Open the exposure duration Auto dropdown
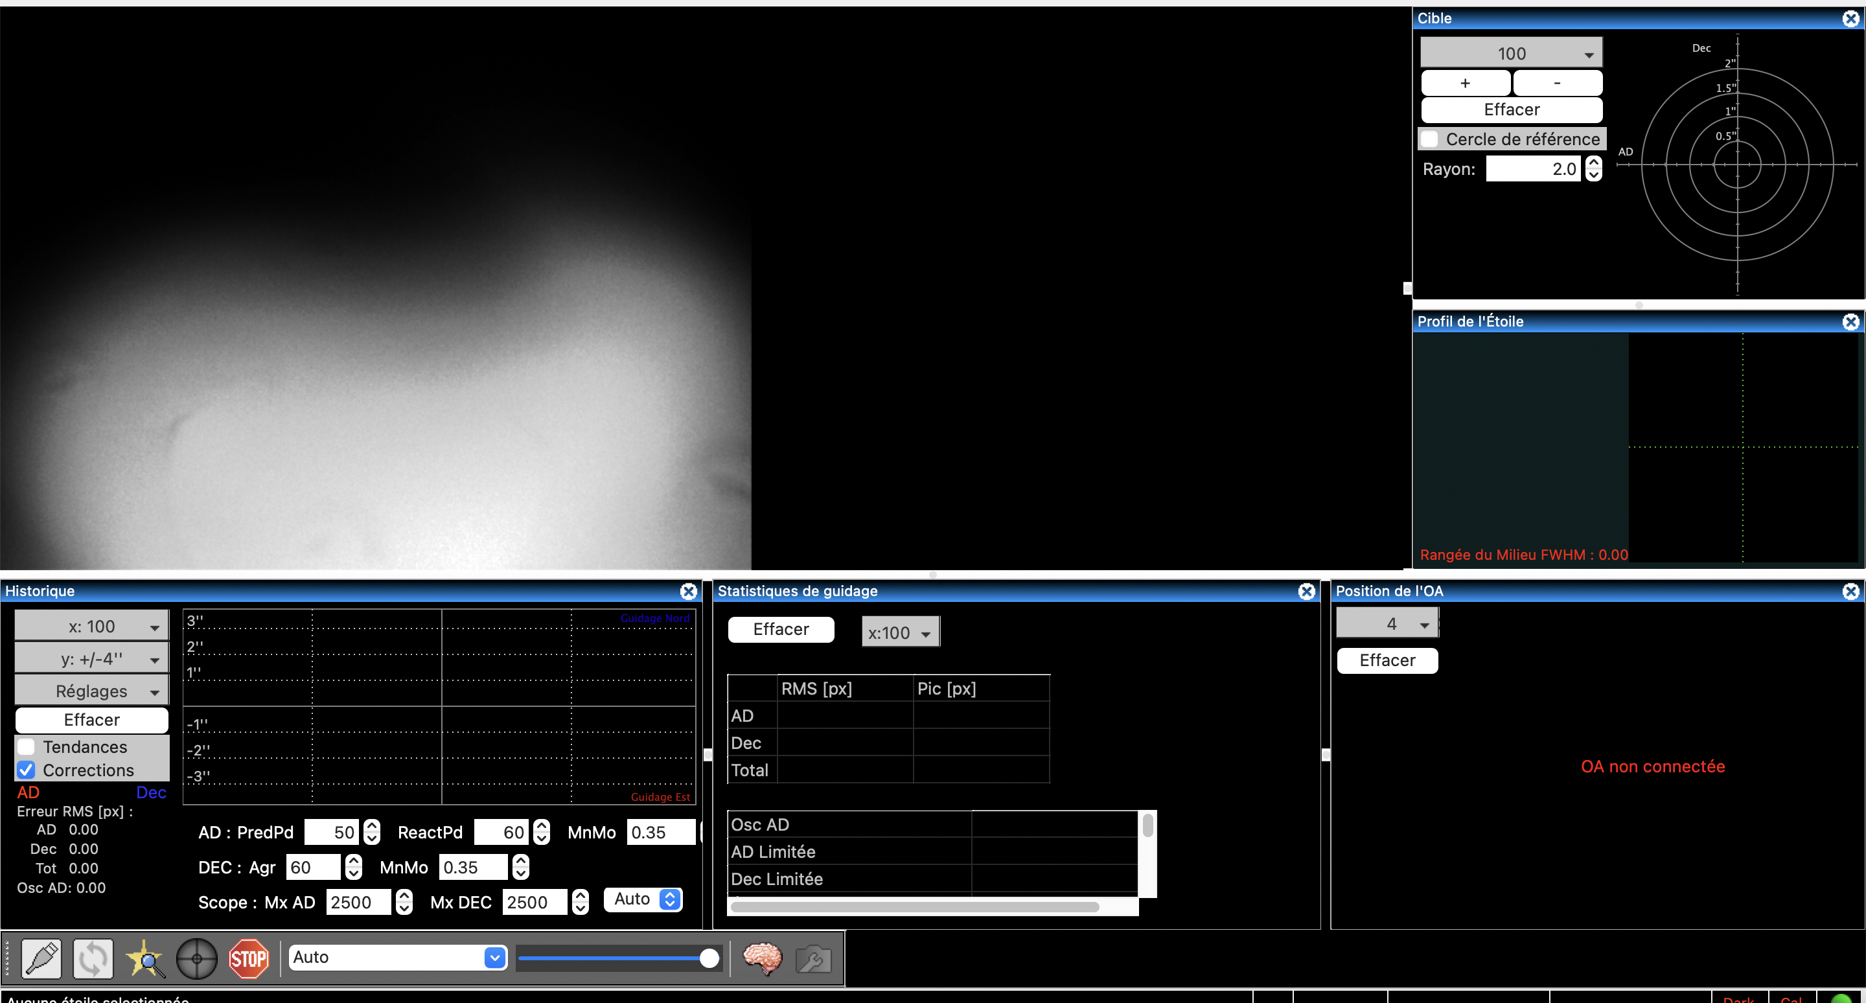Viewport: 1866px width, 1003px height. [x=397, y=958]
